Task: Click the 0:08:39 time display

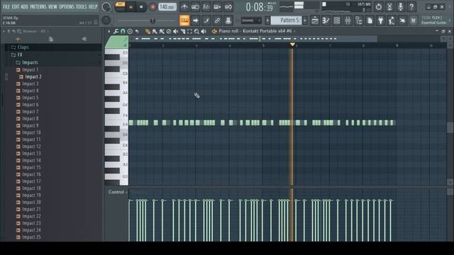Action: tap(259, 6)
